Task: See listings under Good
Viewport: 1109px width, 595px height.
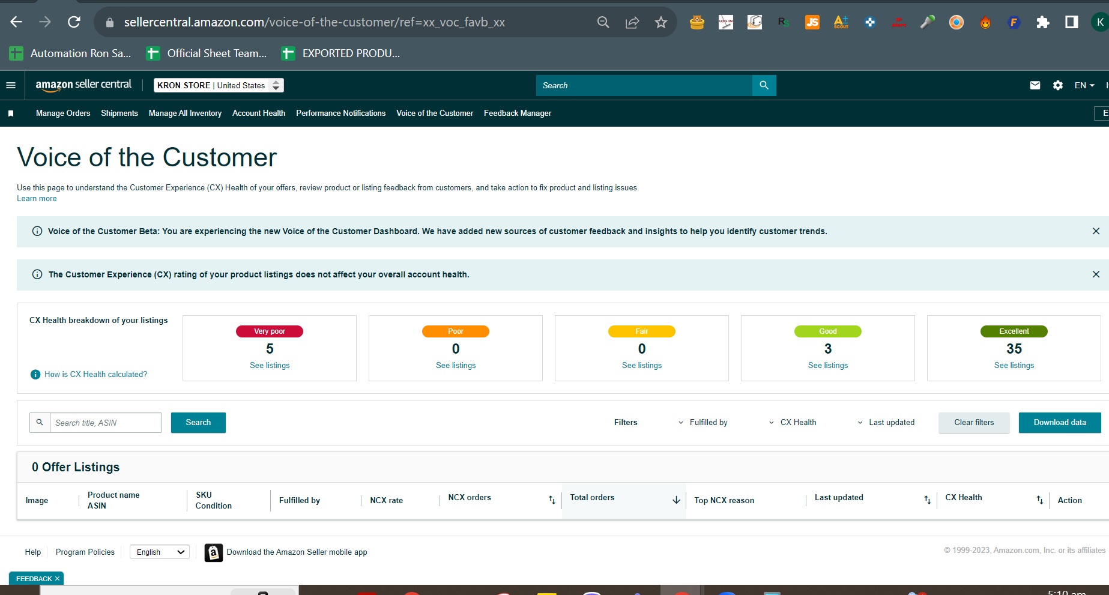Action: pyautogui.click(x=828, y=366)
